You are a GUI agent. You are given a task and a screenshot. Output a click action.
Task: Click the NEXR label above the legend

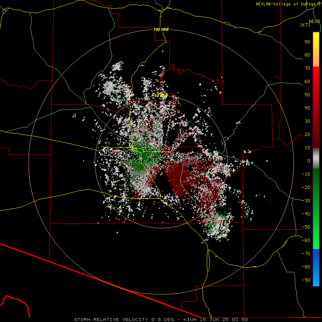pyautogui.click(x=314, y=21)
